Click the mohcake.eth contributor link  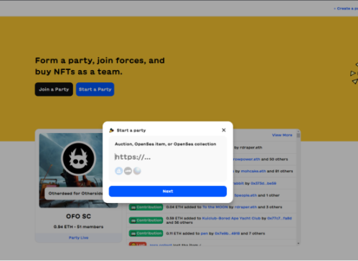click(x=253, y=171)
